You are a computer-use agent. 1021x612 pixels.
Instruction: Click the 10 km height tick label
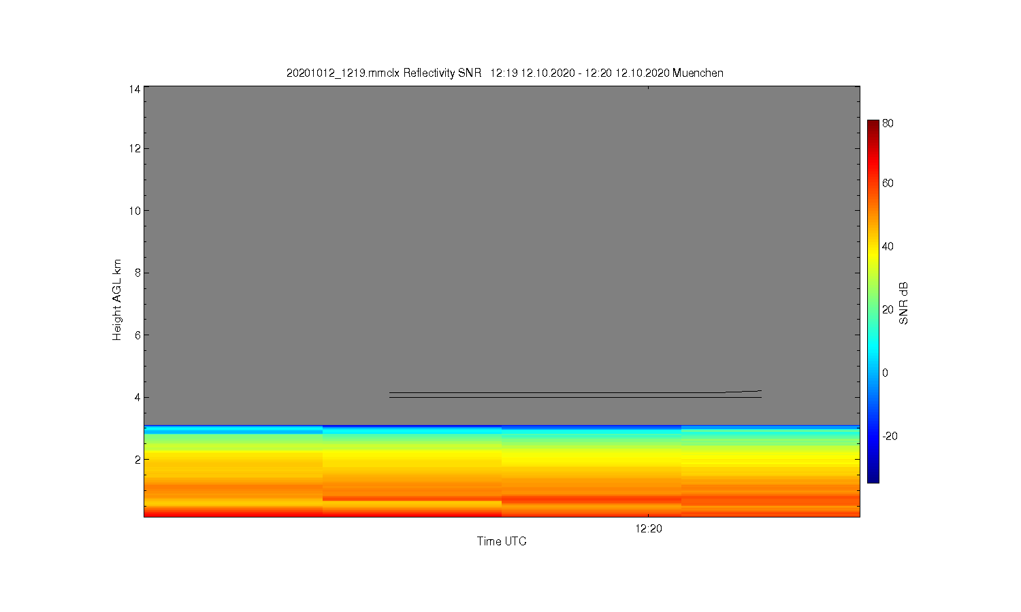135,211
